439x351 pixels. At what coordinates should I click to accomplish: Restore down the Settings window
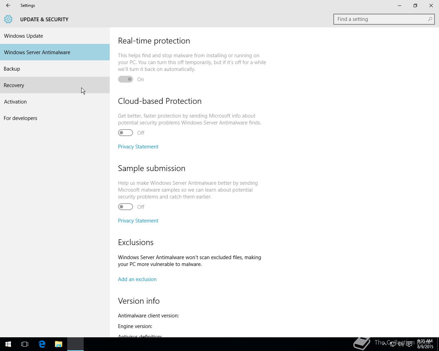415,5
